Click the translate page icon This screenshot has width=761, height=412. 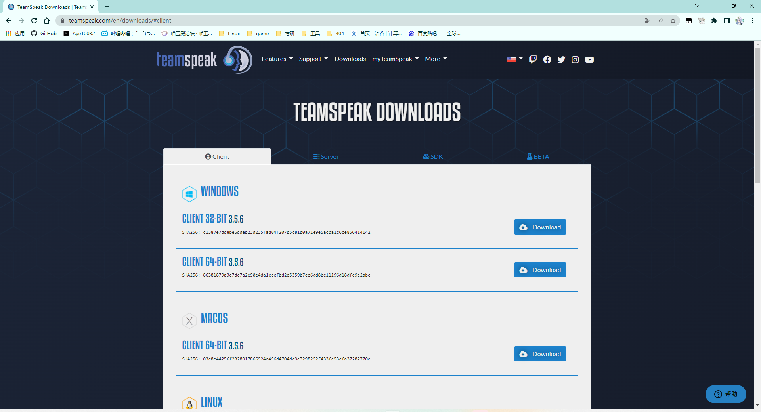[x=648, y=21]
